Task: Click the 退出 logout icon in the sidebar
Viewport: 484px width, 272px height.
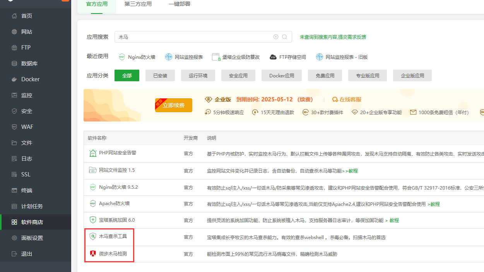Action: (14, 254)
